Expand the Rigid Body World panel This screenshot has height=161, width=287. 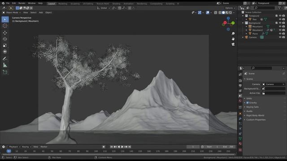point(255,115)
